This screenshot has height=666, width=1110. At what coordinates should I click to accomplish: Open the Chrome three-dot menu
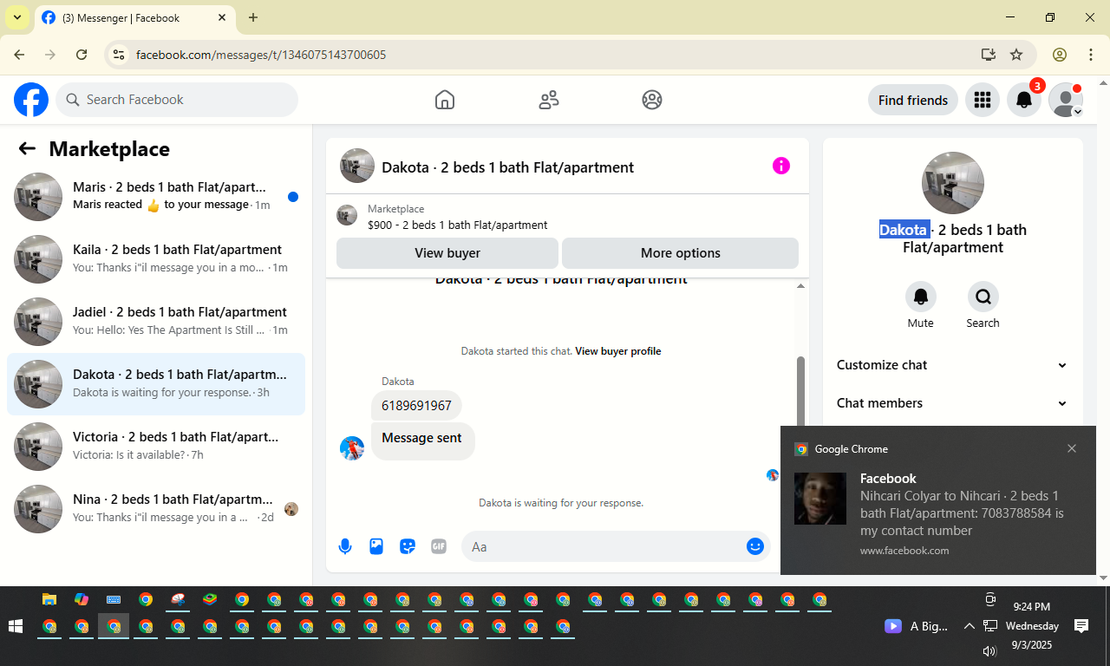click(x=1091, y=55)
